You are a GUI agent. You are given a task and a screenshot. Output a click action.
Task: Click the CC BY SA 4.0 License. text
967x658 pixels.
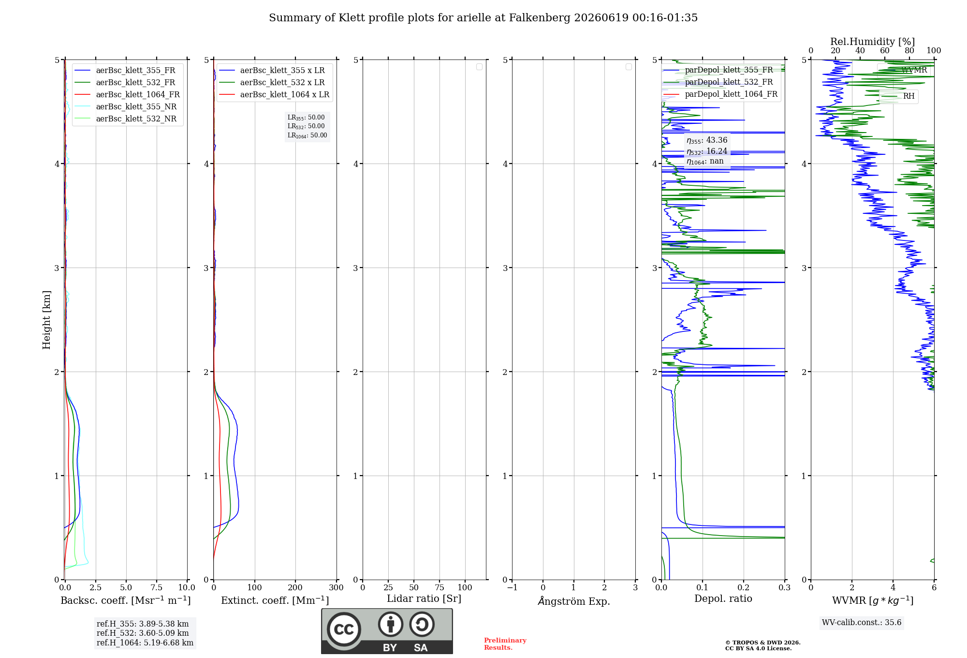(x=758, y=648)
